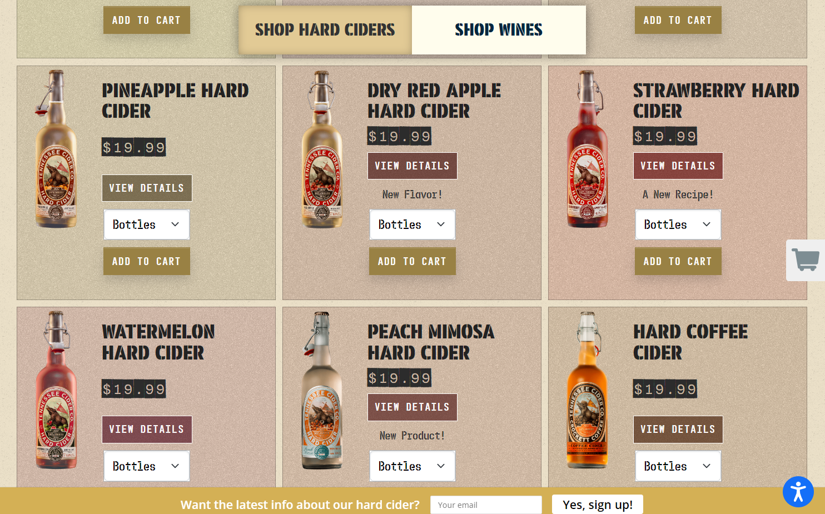The width and height of the screenshot is (825, 514).
Task: Click the Strawberry Hard Cider bottle image
Action: coord(587,149)
